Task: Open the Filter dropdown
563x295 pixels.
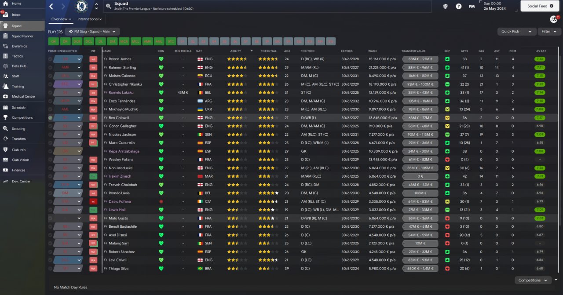Action: (x=549, y=31)
